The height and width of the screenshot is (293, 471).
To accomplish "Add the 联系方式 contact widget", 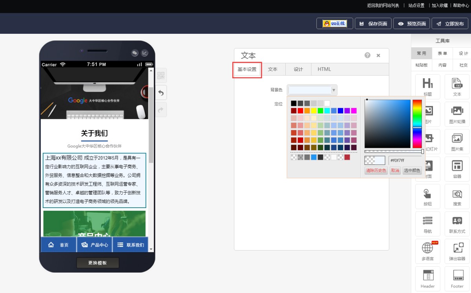I will (457, 224).
